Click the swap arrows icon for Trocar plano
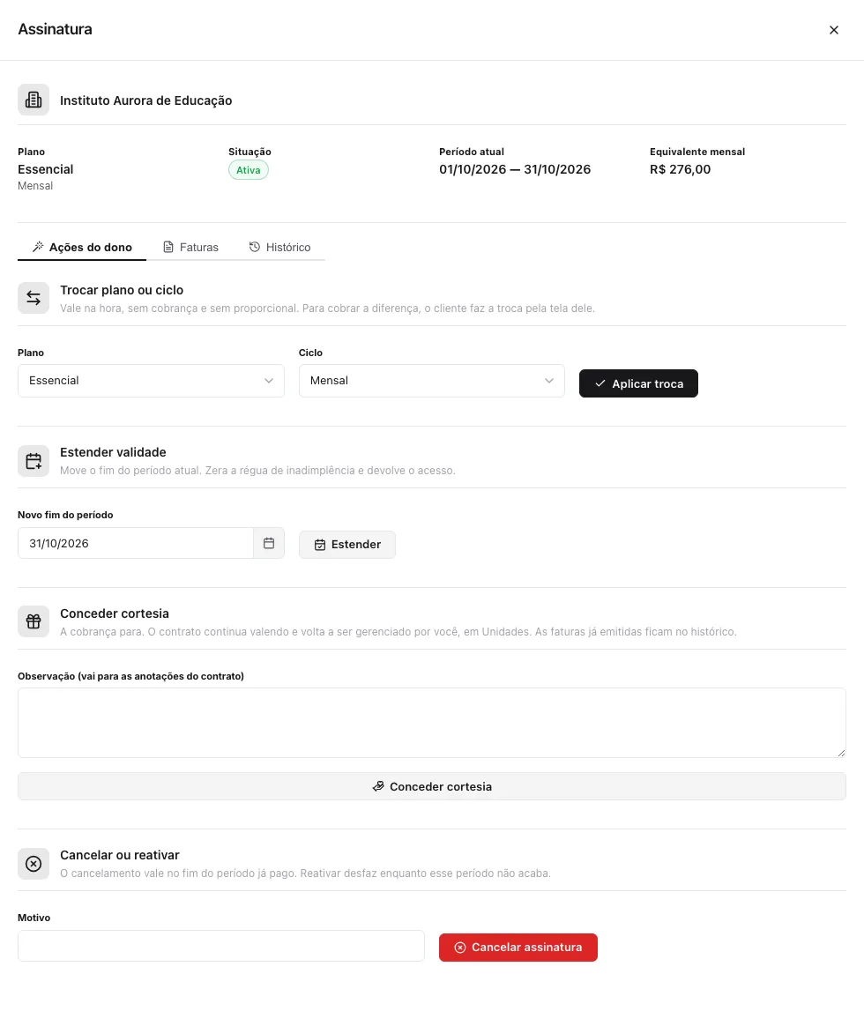 pyautogui.click(x=34, y=298)
